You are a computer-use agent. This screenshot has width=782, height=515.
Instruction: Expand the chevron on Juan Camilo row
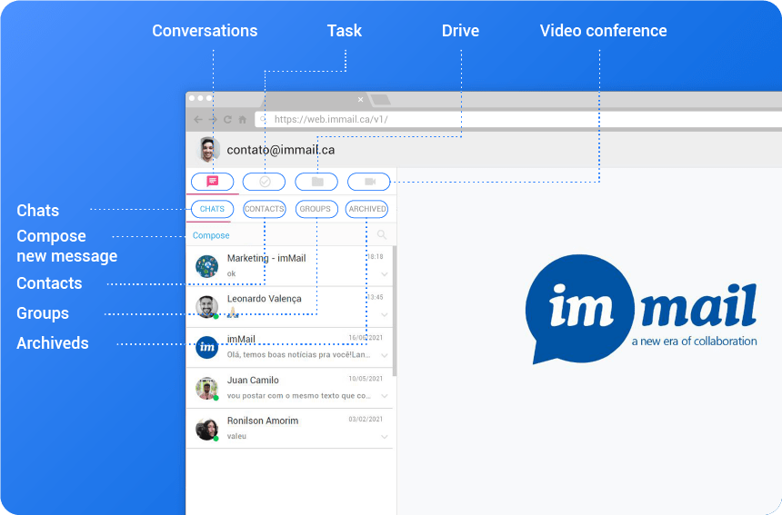(385, 396)
